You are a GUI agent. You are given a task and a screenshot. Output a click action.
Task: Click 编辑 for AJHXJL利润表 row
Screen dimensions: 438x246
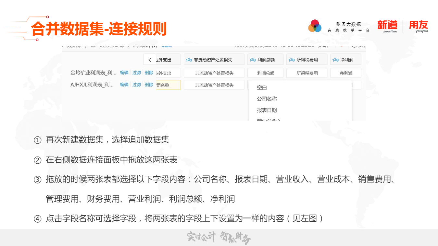[x=124, y=85]
